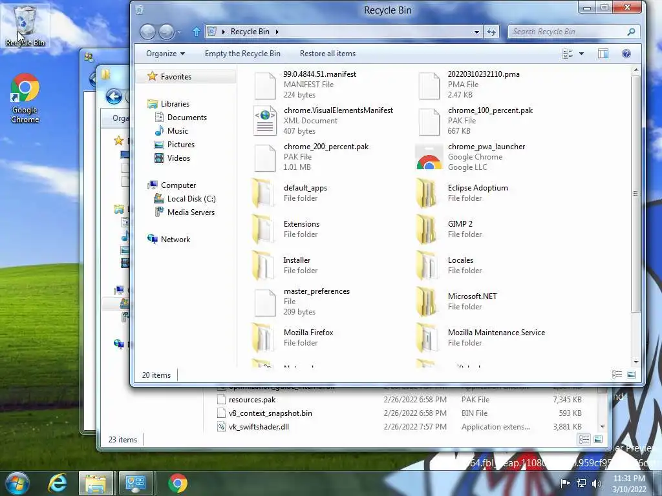Open the Action Center flag icon
Screen dimensions: 662x496
[565, 483]
